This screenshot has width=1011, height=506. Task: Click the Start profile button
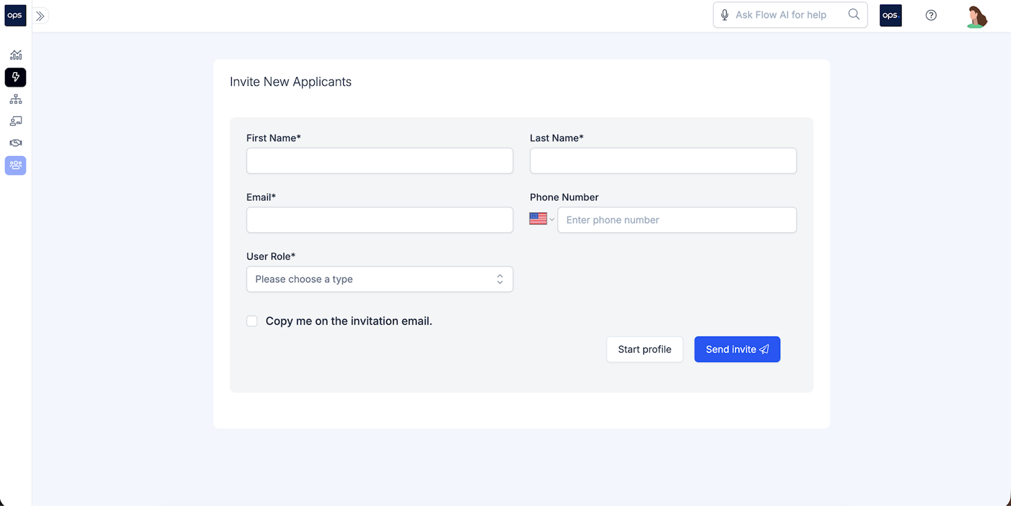[x=645, y=349]
